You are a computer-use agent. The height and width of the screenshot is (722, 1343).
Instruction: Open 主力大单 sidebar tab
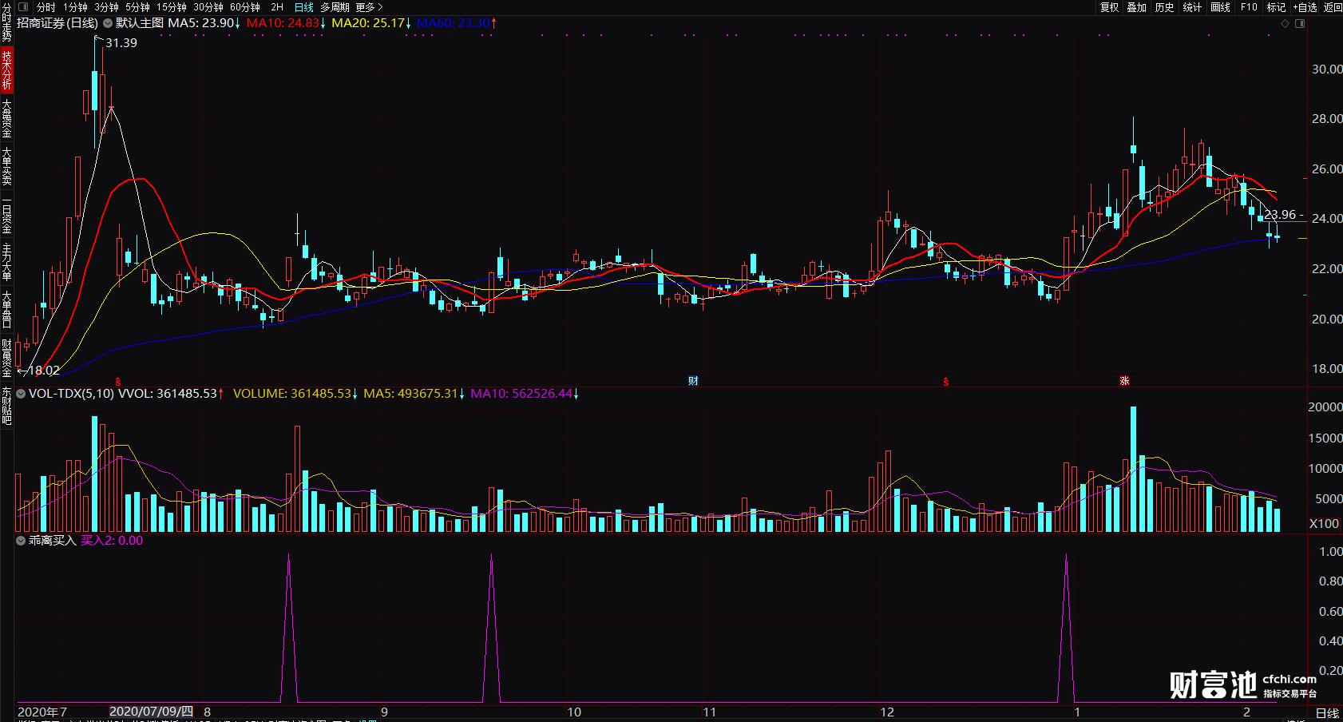[6, 262]
